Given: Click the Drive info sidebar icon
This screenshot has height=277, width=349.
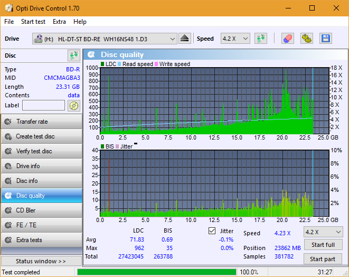Looking at the screenshot, I should pos(8,166).
